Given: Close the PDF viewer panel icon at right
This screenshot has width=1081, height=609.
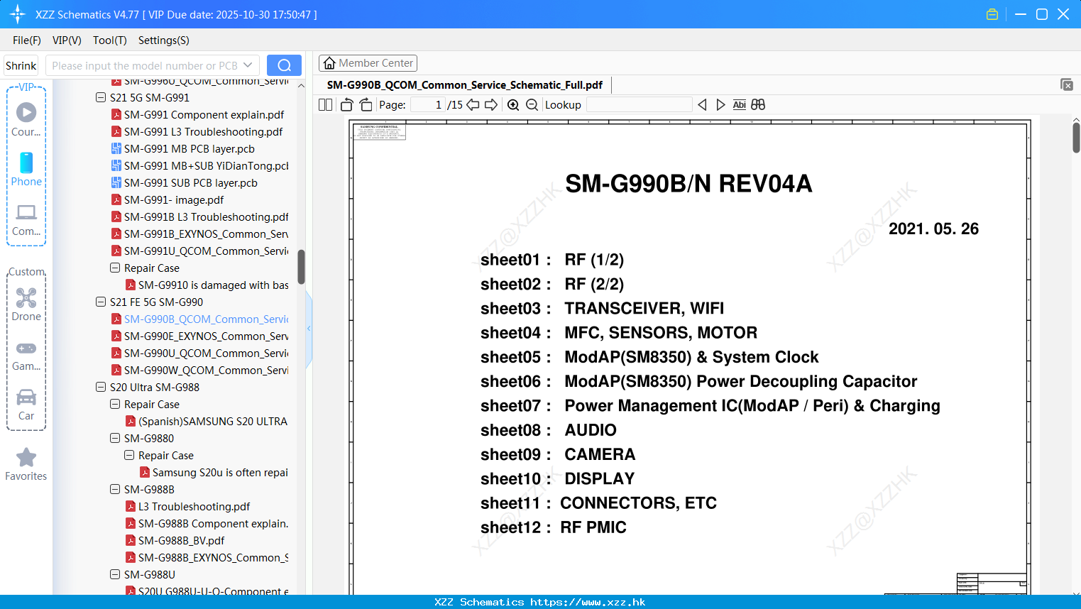Looking at the screenshot, I should pos(1067,84).
